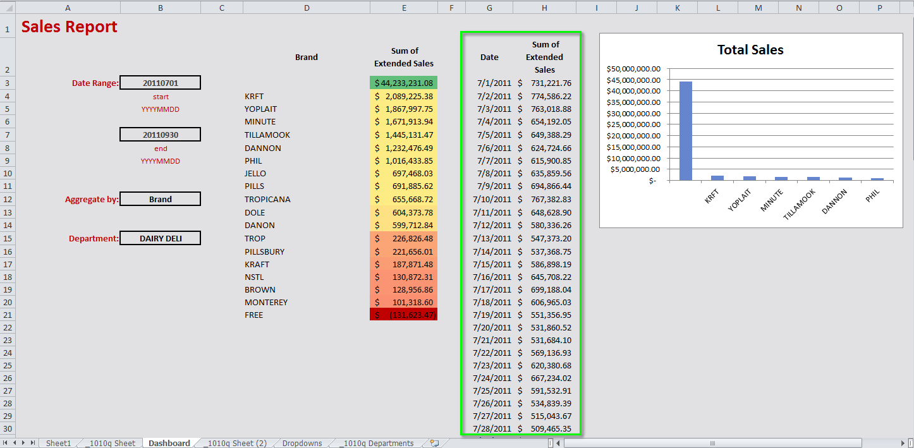Jump to the first sheet tab arrow
914x448 pixels.
[x=6, y=443]
